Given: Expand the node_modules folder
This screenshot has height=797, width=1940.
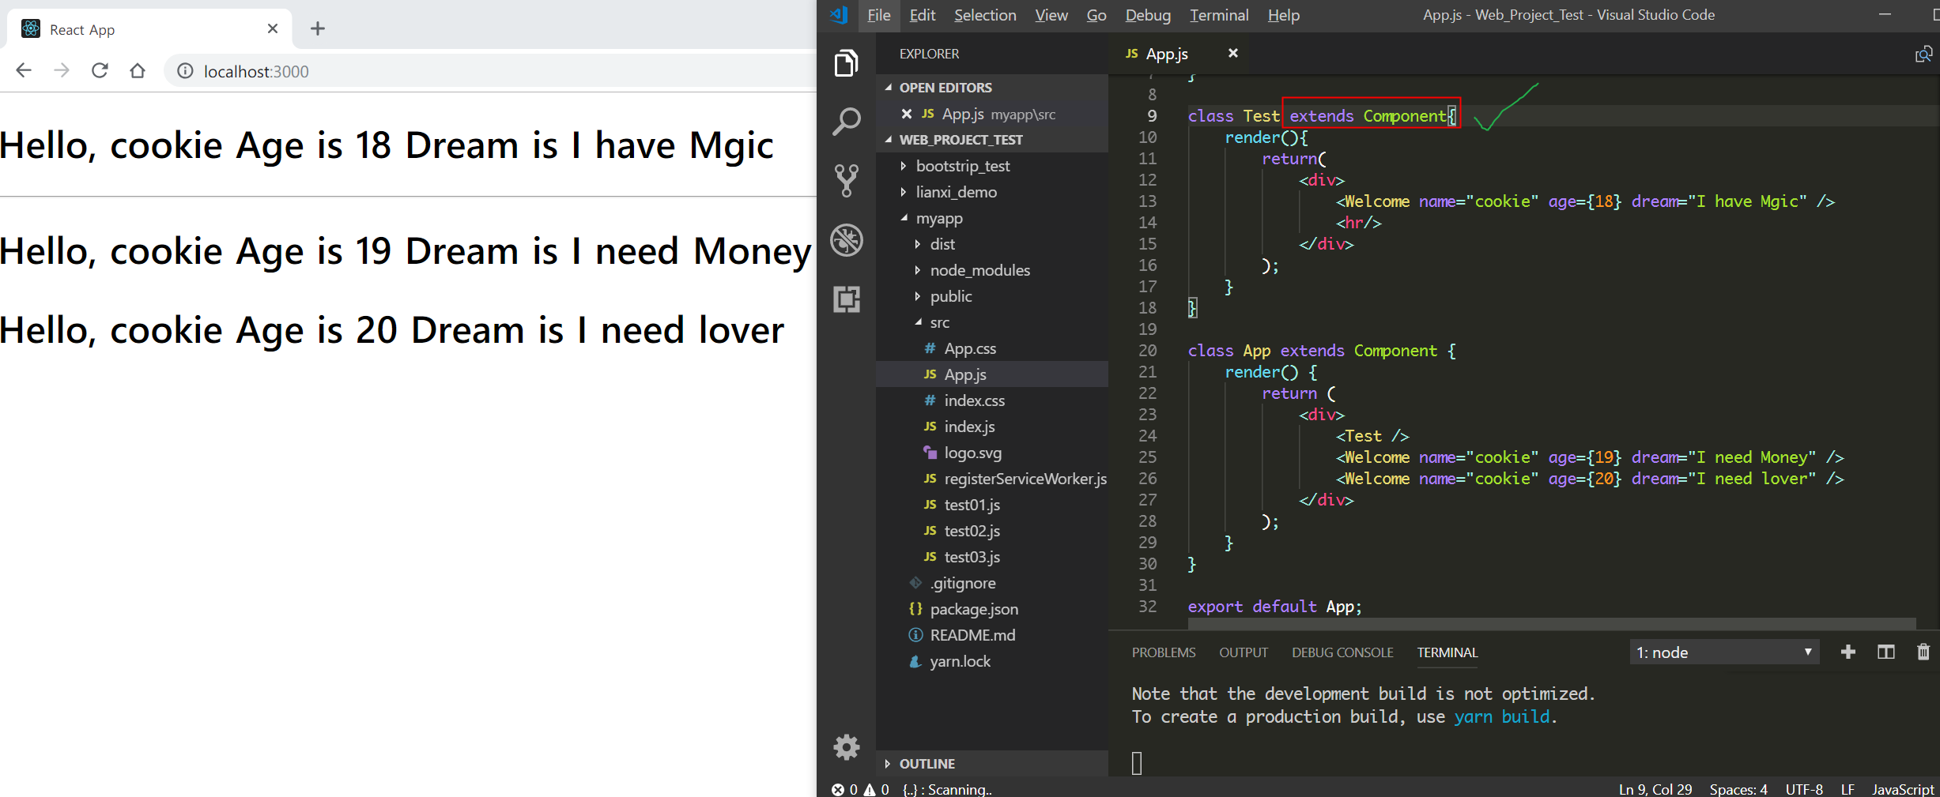Looking at the screenshot, I should pos(992,270).
